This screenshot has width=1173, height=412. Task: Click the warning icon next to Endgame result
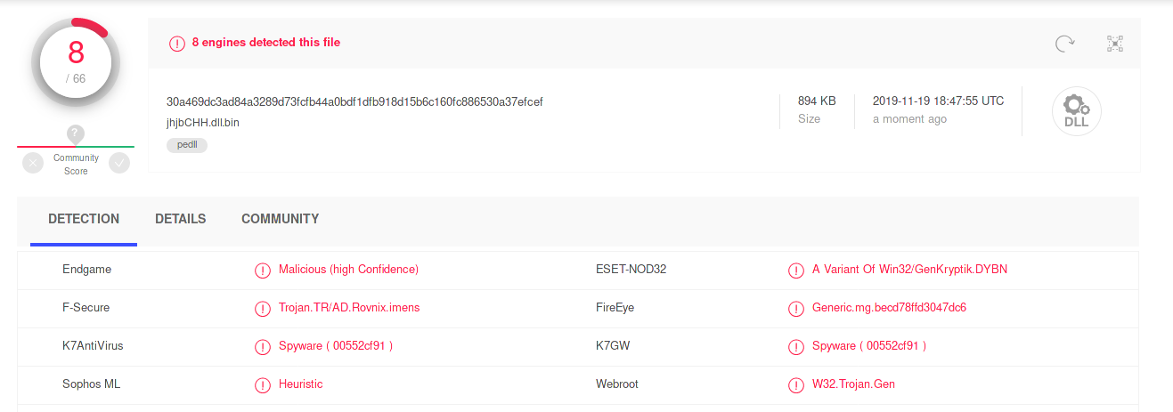[x=262, y=270]
